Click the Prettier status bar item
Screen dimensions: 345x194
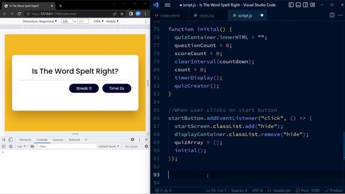pyautogui.click(x=334, y=190)
